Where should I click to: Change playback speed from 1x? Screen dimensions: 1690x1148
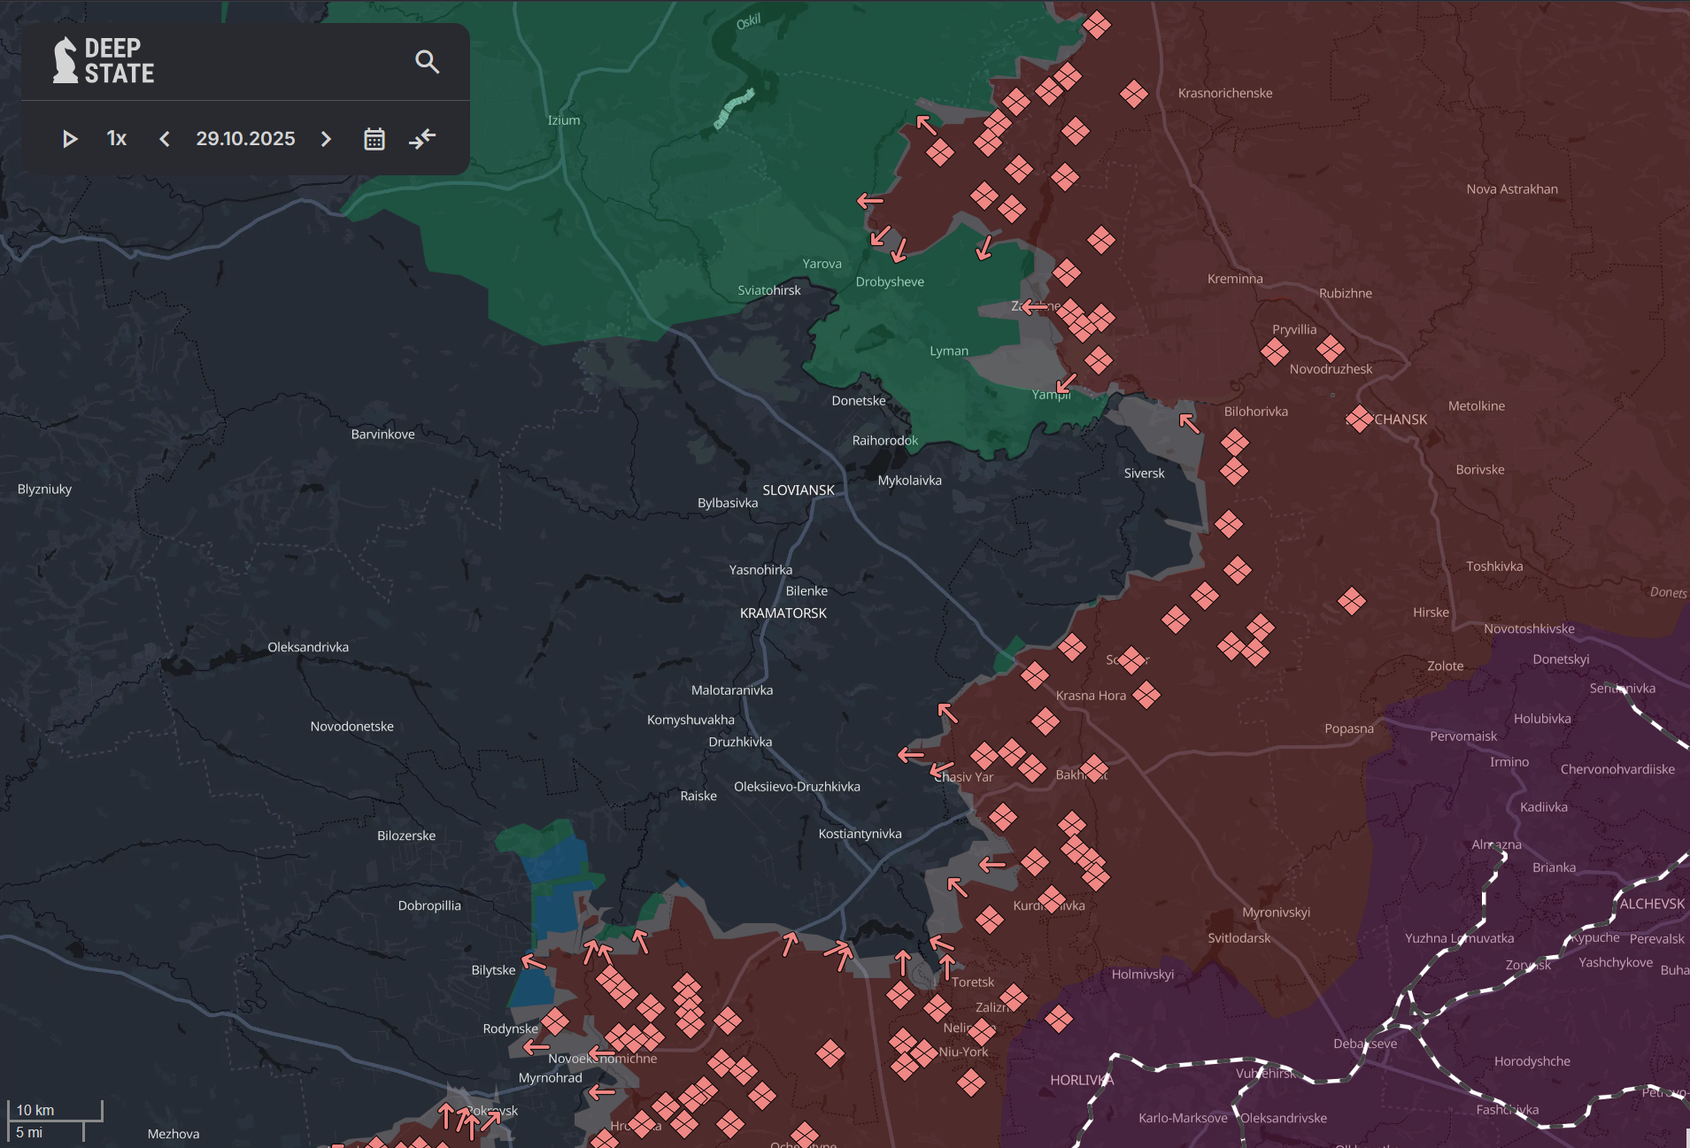[116, 138]
